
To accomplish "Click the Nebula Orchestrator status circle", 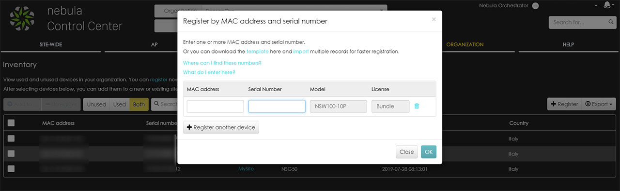I will 535,6.
